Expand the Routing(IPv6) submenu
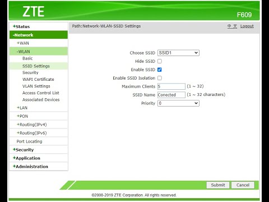 point(32,133)
